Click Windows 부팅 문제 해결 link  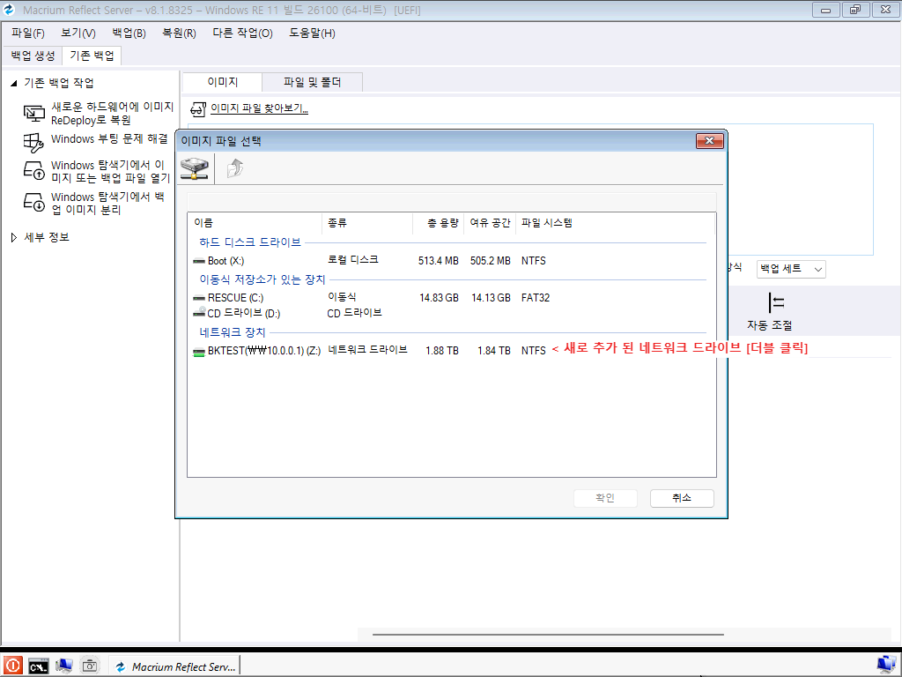coord(109,138)
